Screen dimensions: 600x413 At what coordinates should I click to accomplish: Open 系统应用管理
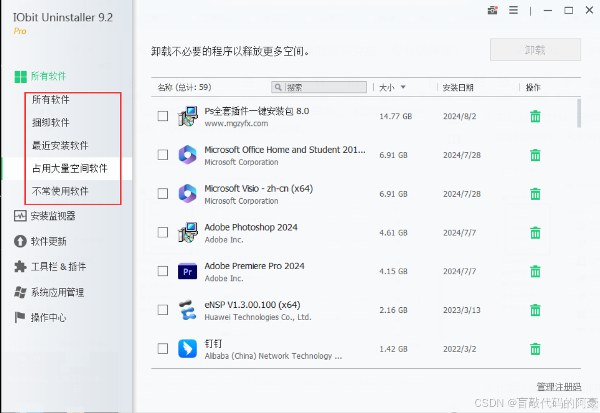point(57,292)
